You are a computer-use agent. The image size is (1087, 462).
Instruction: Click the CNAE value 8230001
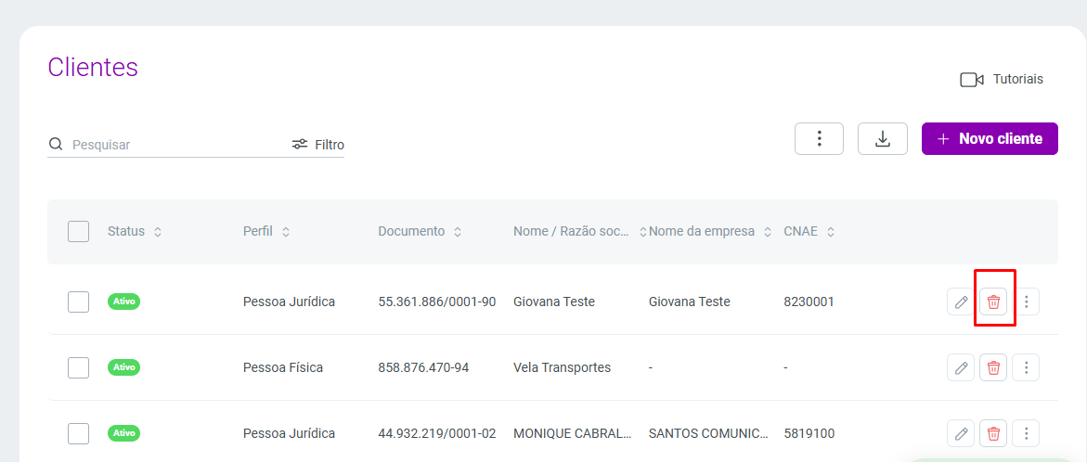[809, 302]
